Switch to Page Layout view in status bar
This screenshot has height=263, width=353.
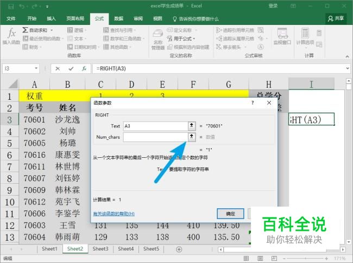tap(260, 259)
